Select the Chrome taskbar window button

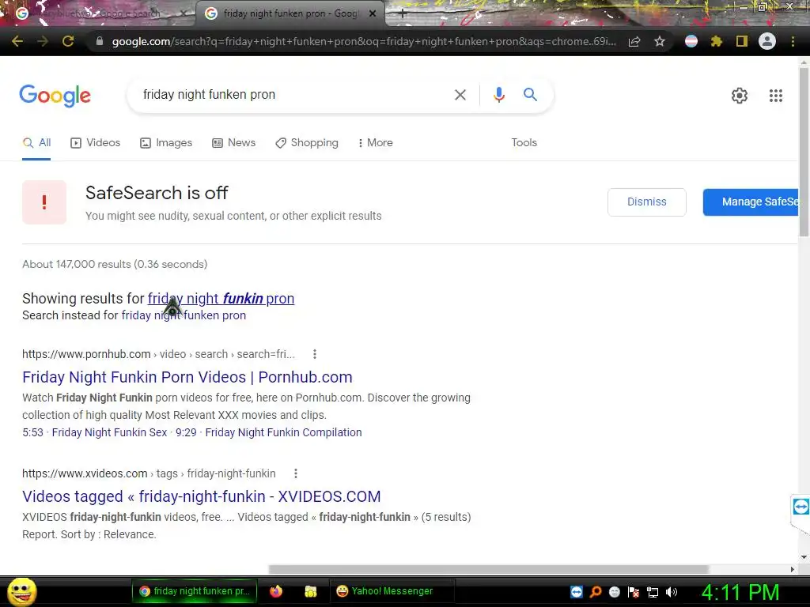[195, 591]
